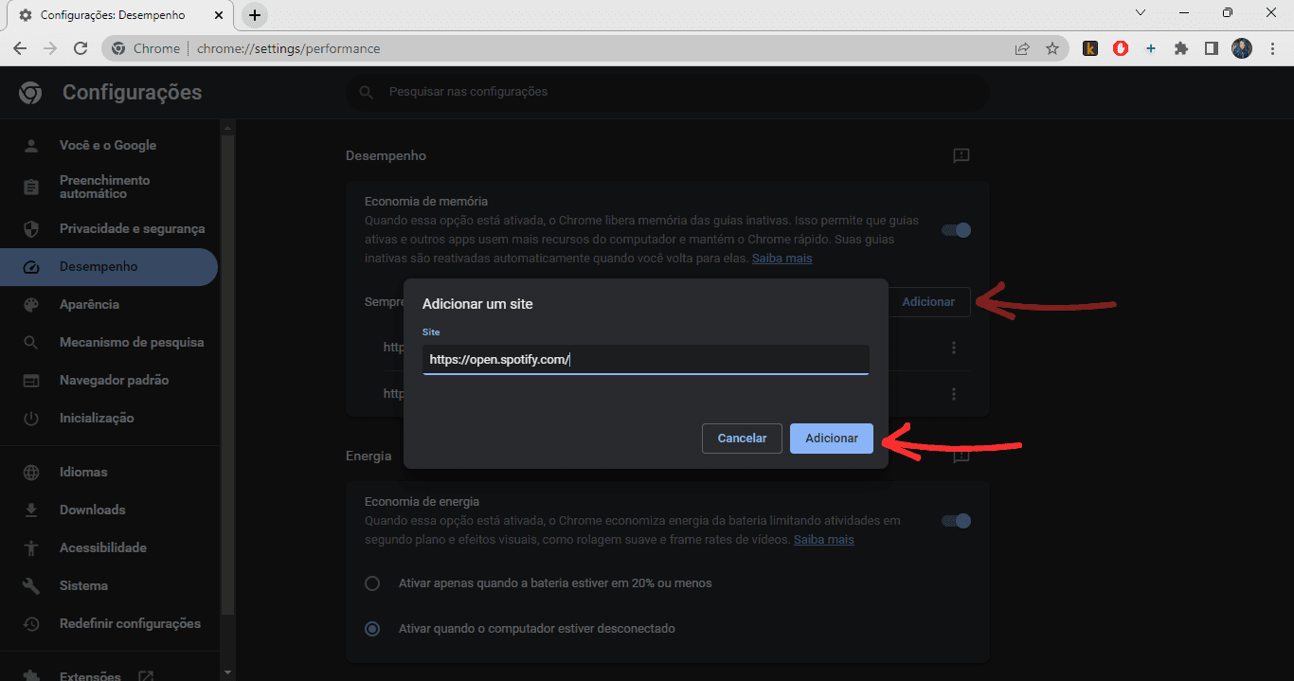
Task: Click Saiba mais under Economia de memória
Action: (x=782, y=259)
